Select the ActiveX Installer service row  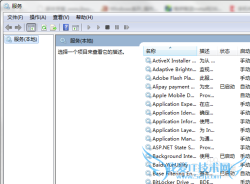[x=197, y=60]
